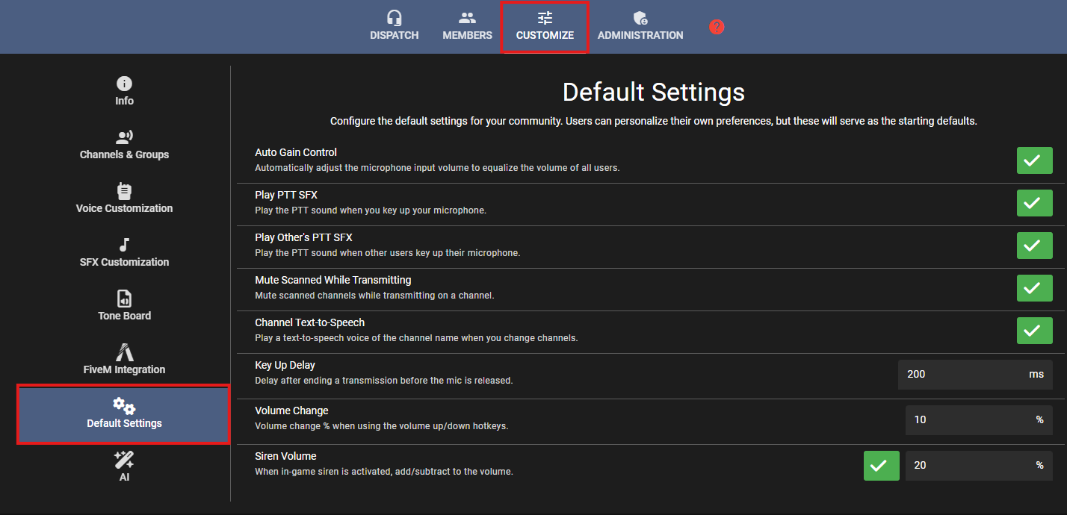Open Channels & Groups settings
The height and width of the screenshot is (515, 1067).
click(124, 145)
